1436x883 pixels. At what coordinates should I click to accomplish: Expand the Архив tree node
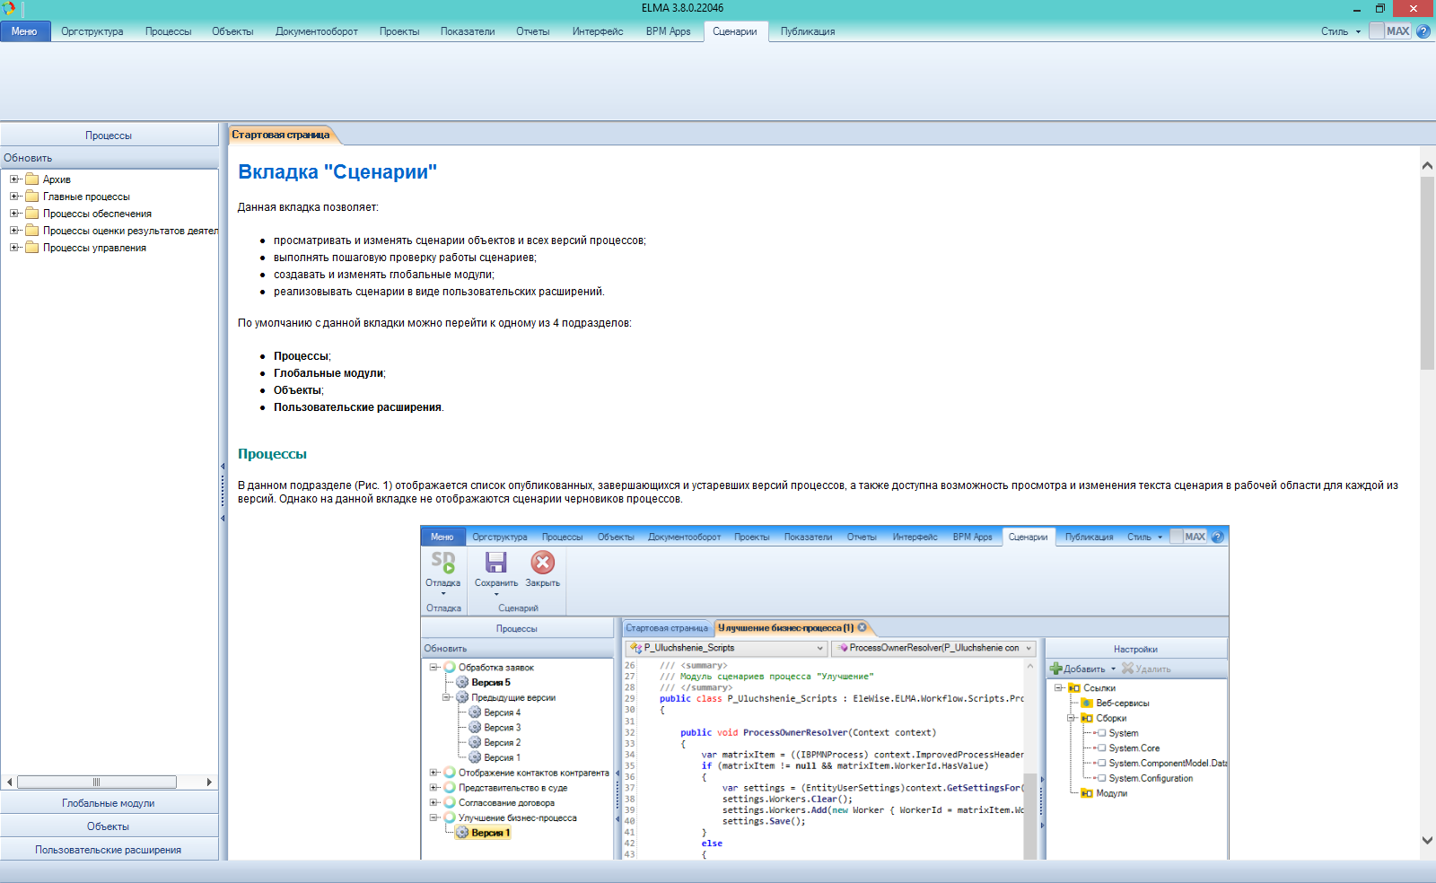[14, 179]
